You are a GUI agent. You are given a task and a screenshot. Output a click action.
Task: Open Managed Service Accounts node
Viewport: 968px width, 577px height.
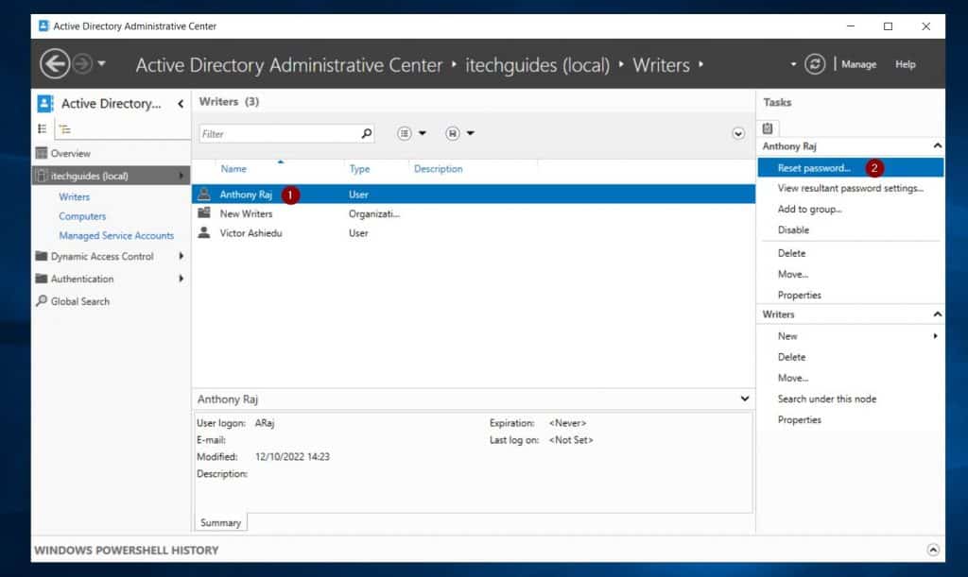pos(116,235)
